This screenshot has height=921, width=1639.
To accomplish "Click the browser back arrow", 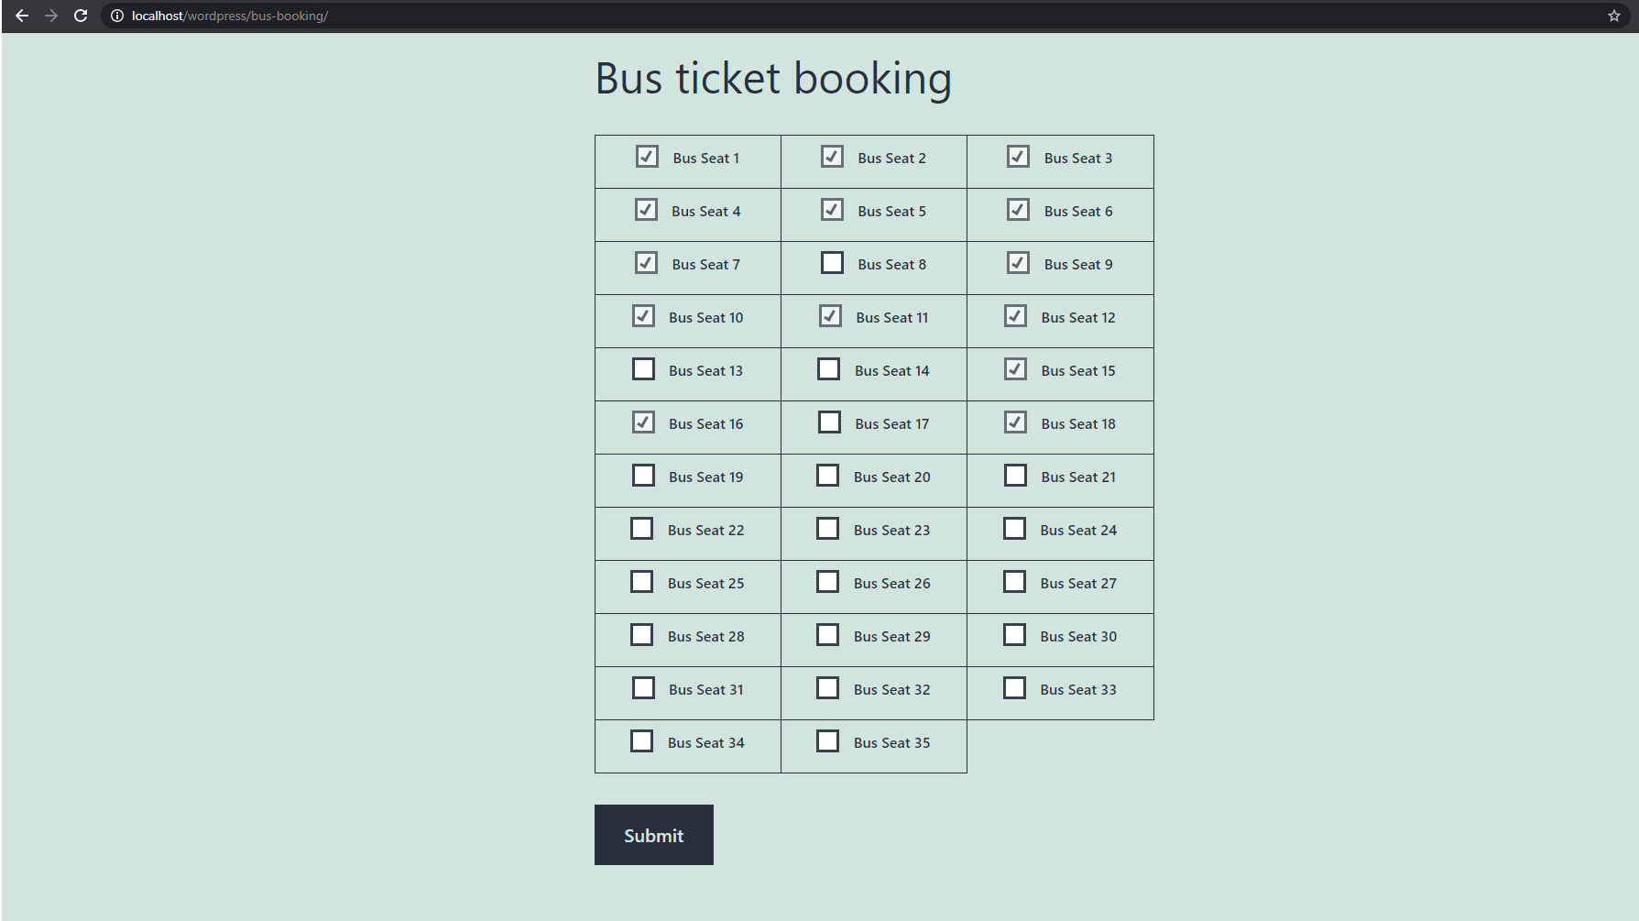I will point(22,16).
